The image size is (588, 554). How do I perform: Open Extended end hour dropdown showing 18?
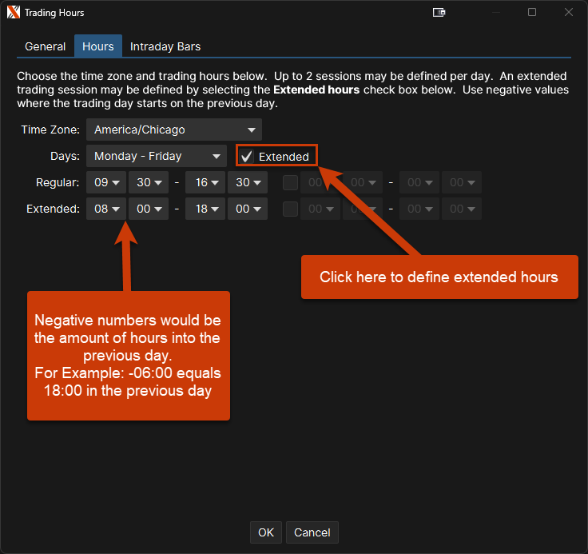point(205,209)
